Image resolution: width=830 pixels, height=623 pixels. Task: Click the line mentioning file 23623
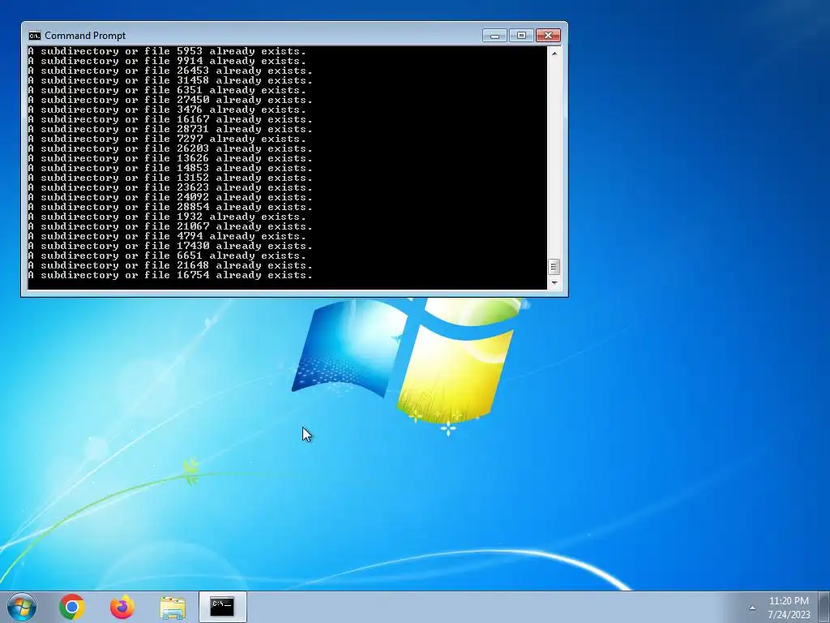(x=170, y=187)
